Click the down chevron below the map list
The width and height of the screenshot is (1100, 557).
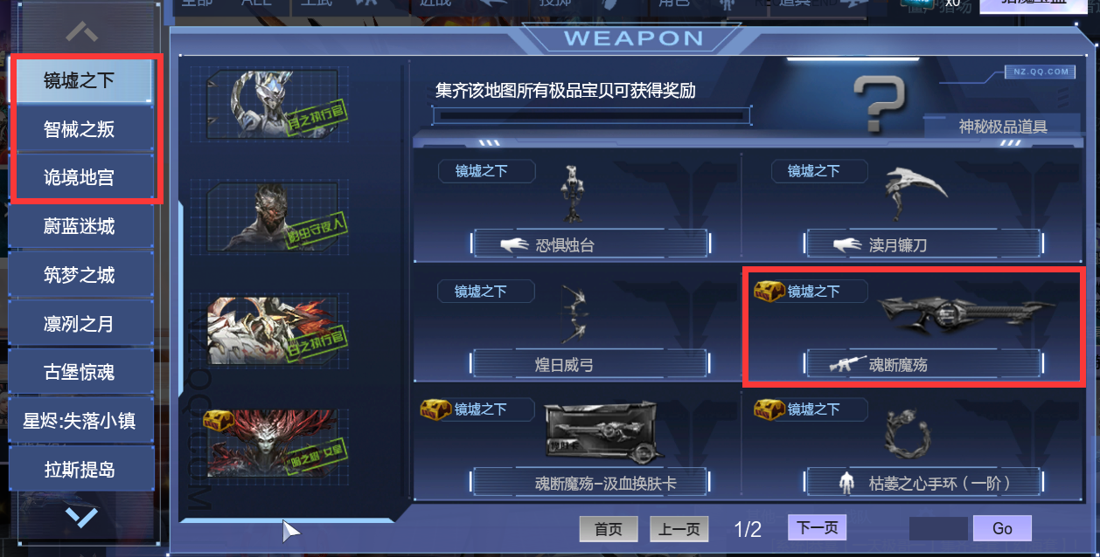point(81,517)
